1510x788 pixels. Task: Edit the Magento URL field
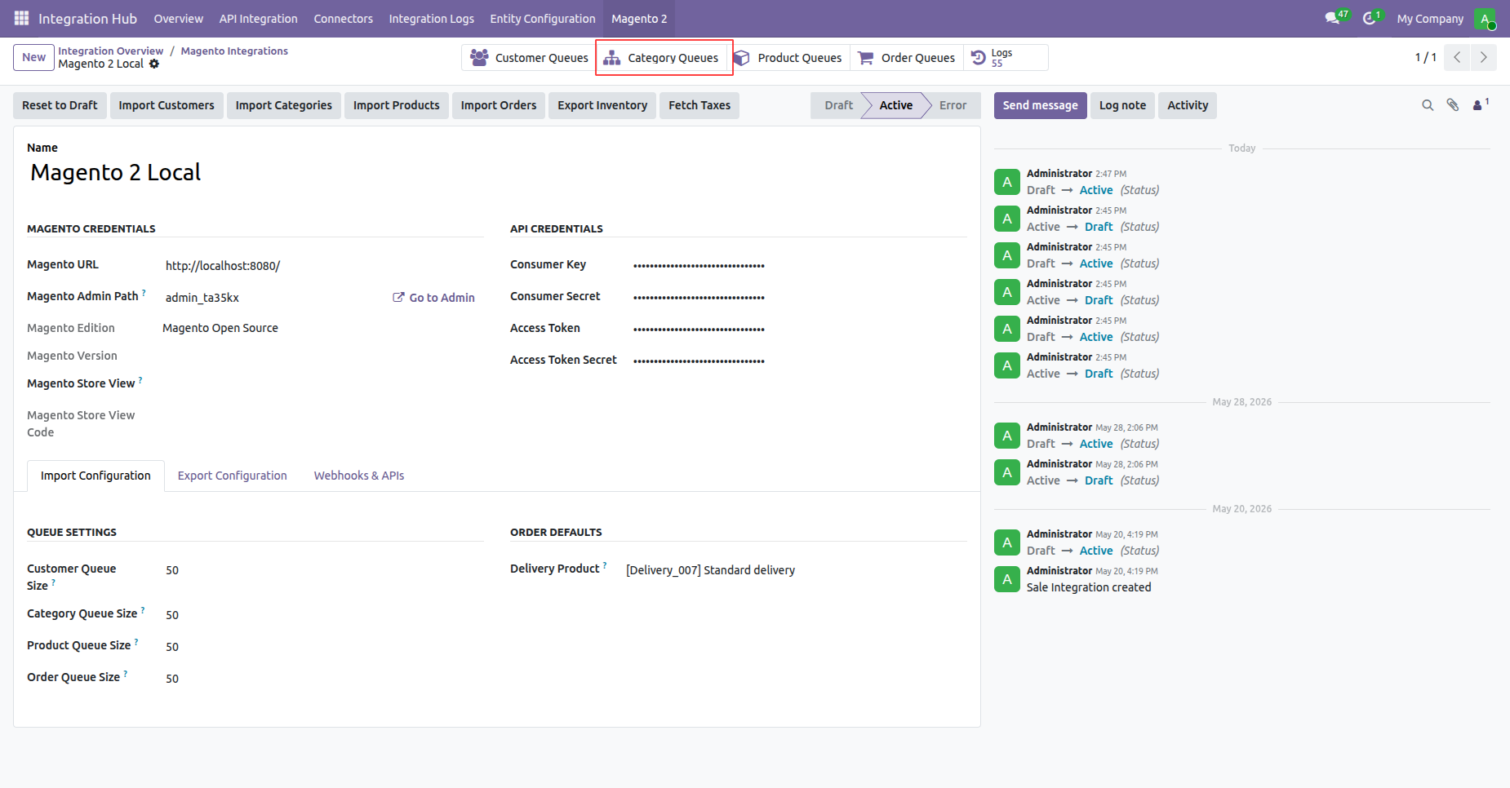tap(325, 266)
